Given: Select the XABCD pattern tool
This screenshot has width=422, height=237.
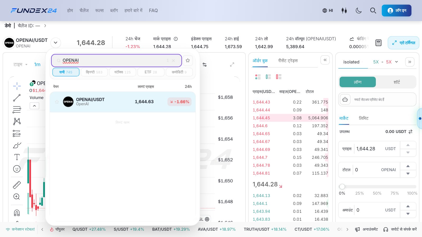Looking at the screenshot, I should [x=17, y=121].
